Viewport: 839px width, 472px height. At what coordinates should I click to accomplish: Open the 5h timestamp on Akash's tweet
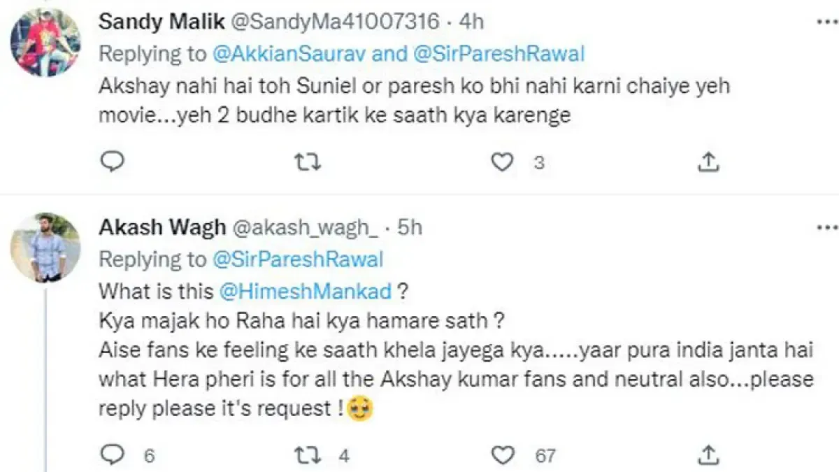point(409,227)
